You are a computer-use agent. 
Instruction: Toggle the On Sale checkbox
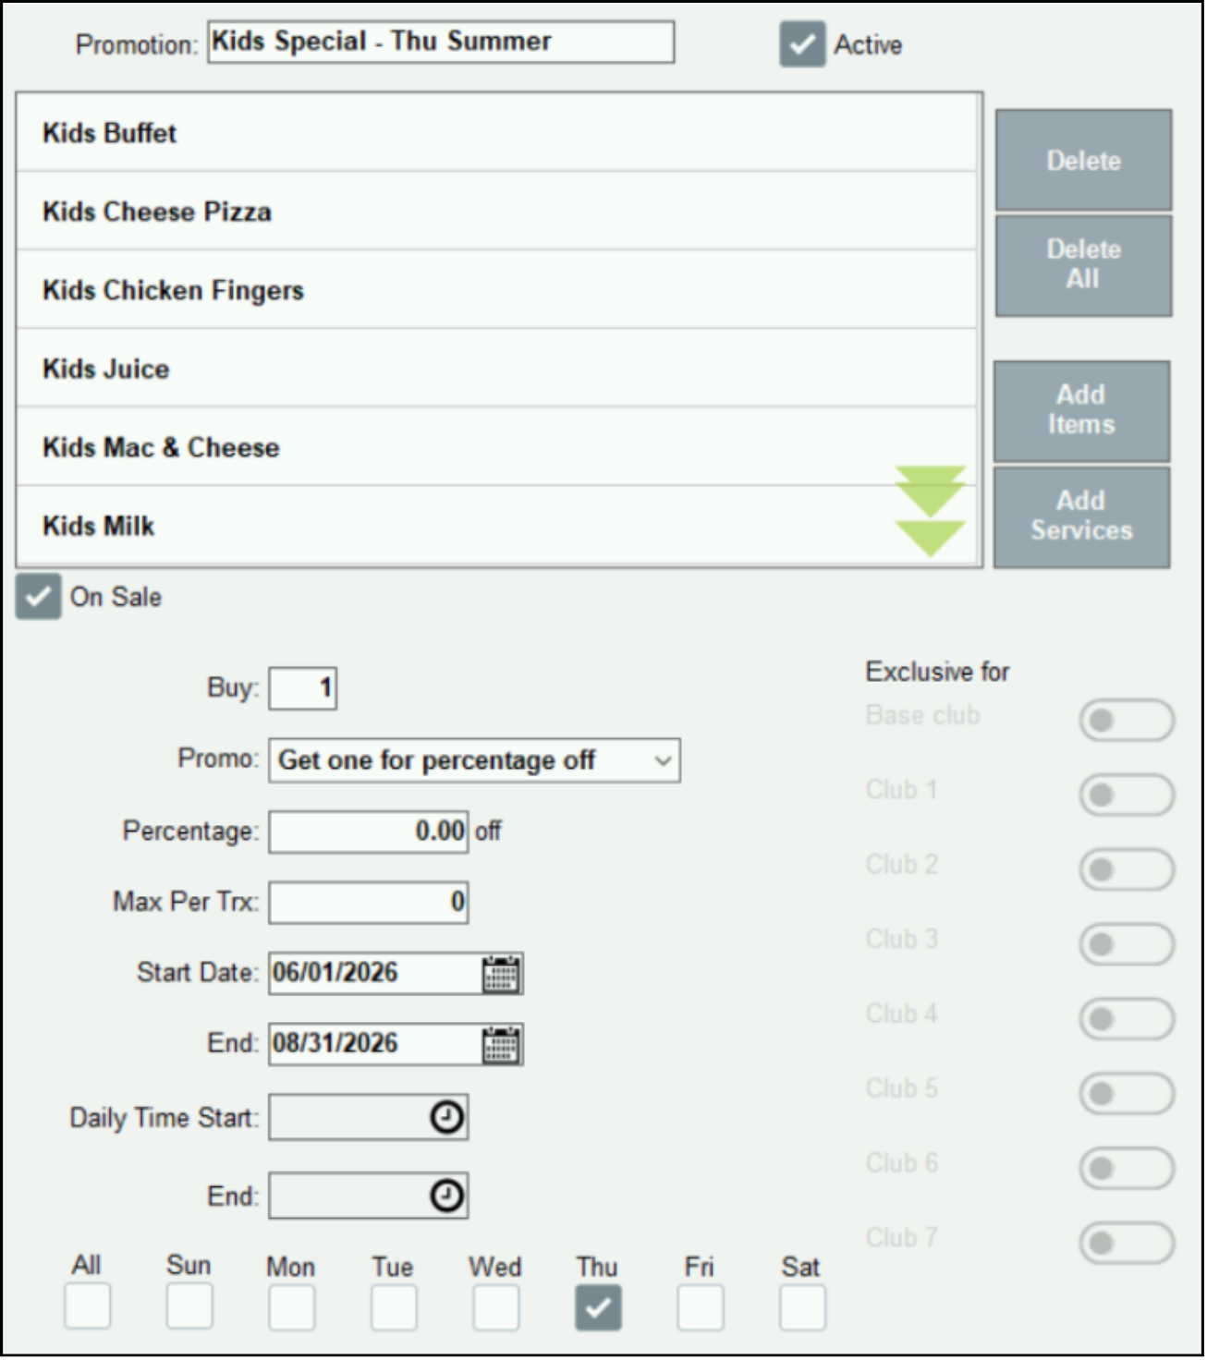click(x=39, y=597)
